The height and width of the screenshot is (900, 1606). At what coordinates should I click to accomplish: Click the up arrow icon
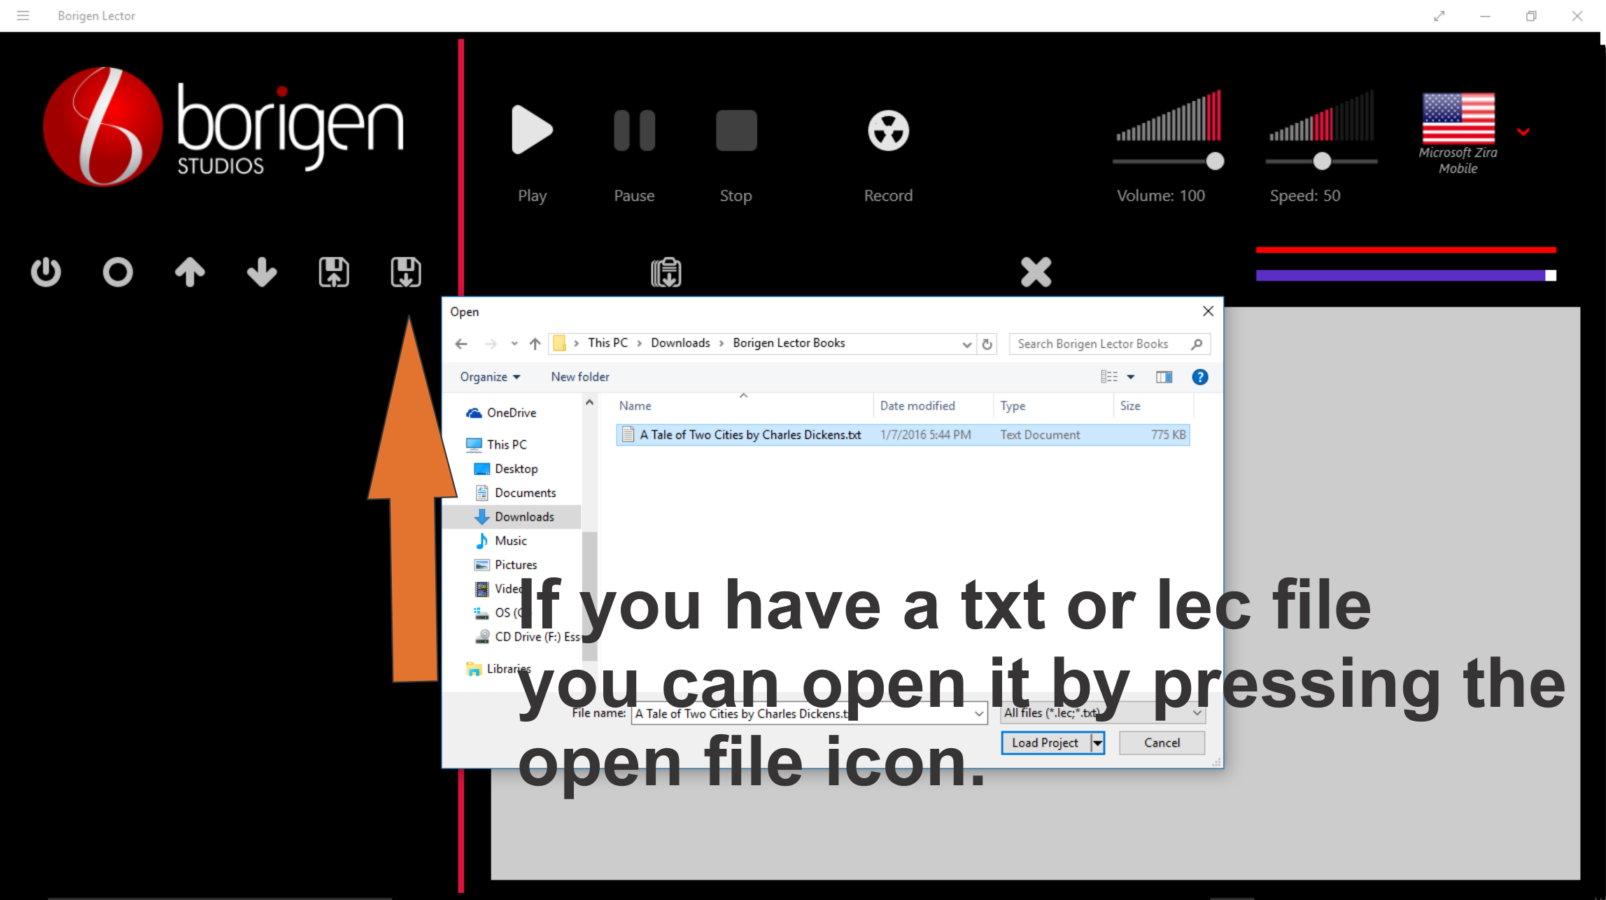pyautogui.click(x=190, y=272)
